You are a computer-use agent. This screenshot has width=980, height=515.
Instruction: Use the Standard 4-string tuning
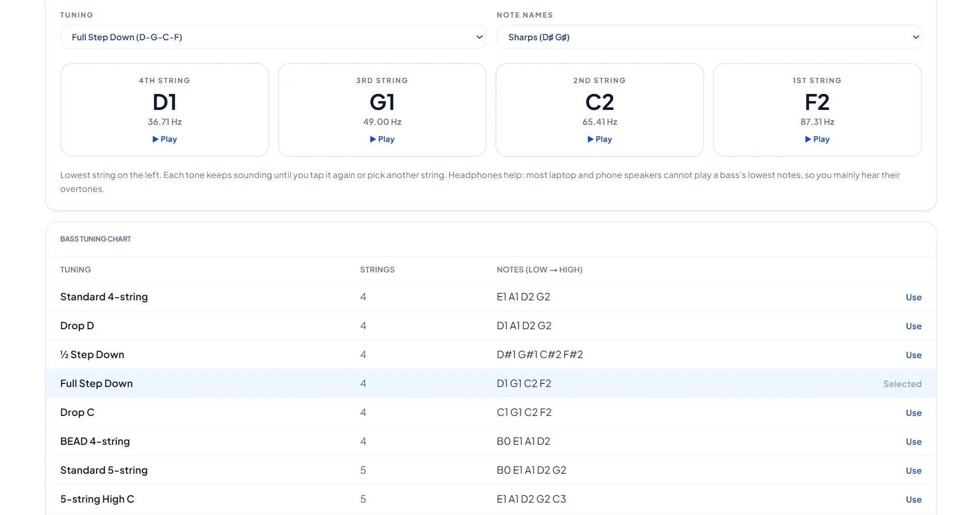[913, 297]
